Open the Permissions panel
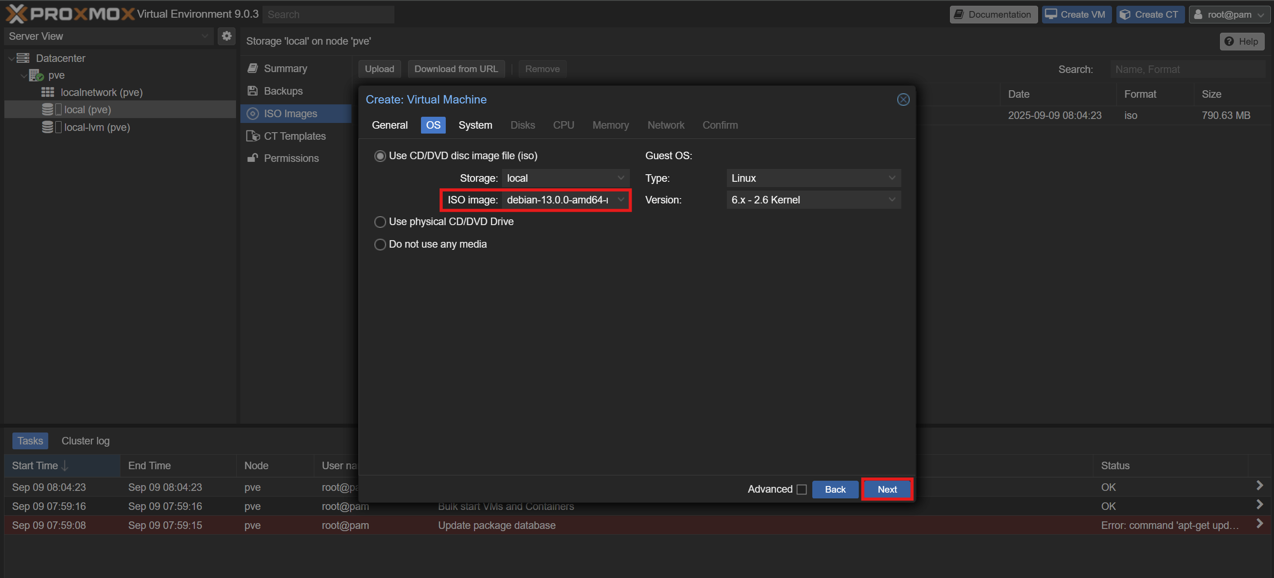Viewport: 1274px width, 578px height. [291, 158]
